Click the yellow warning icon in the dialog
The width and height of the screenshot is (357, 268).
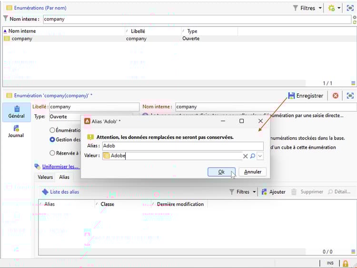pyautogui.click(x=90, y=137)
